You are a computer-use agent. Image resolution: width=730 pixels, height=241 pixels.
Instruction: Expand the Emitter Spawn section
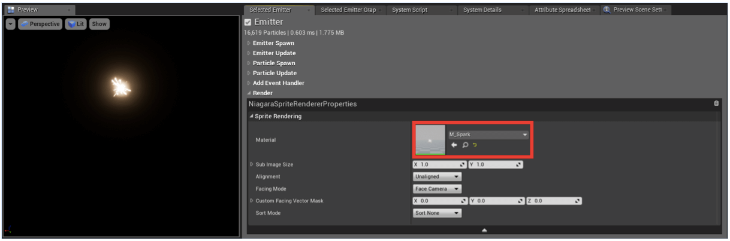[273, 43]
